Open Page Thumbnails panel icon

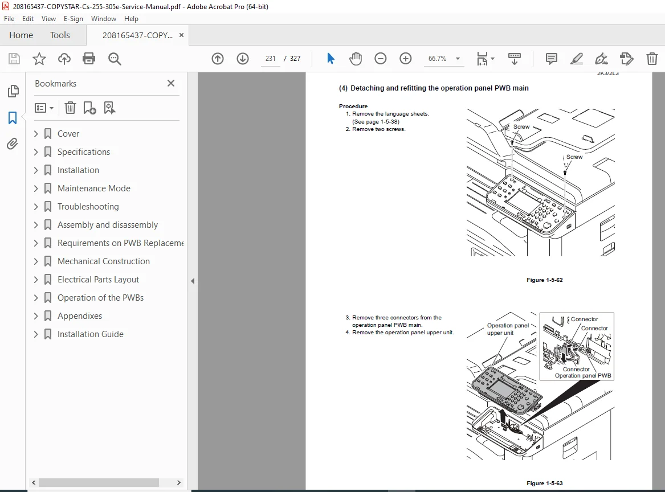pos(13,91)
